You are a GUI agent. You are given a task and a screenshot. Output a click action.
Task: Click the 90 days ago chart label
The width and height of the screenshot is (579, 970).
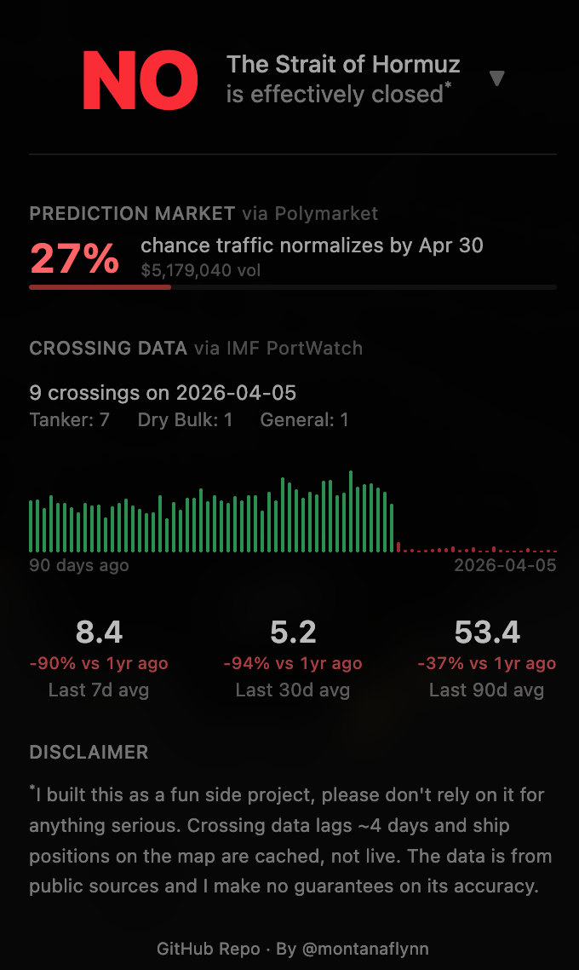pyautogui.click(x=79, y=565)
